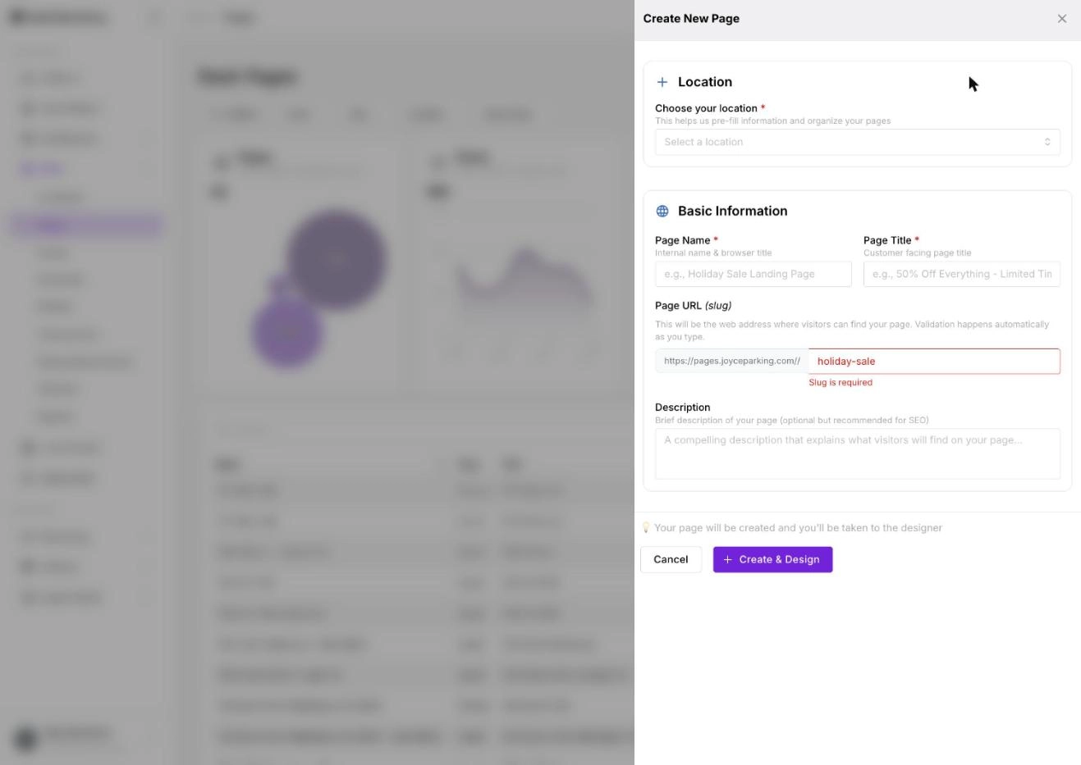Click the Page Name label

(x=682, y=240)
